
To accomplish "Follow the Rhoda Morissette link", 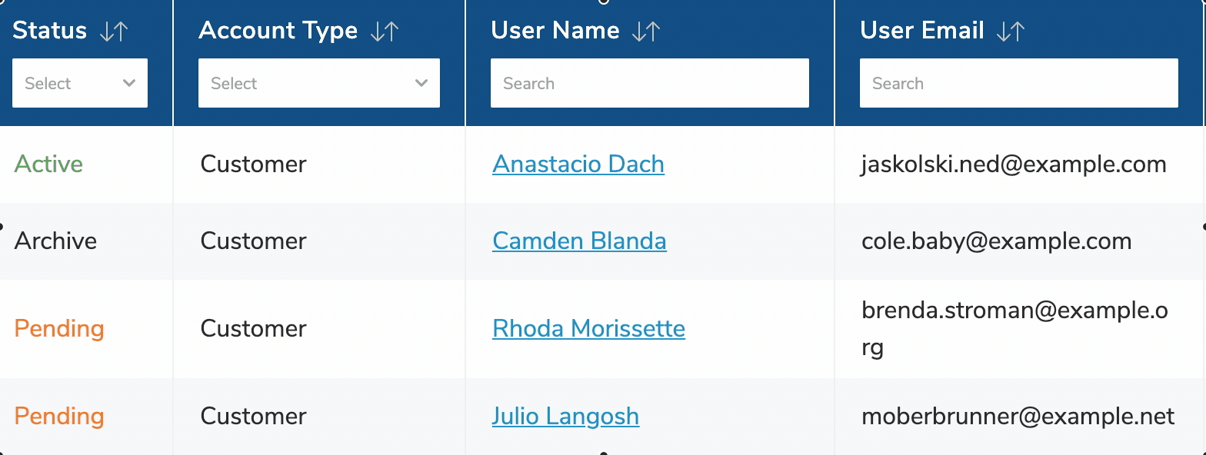I will tap(588, 328).
